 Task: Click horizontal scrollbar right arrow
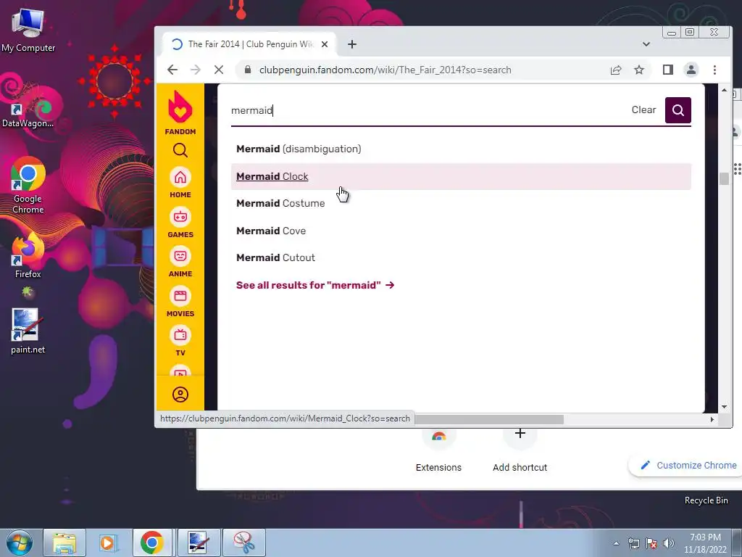[712, 419]
